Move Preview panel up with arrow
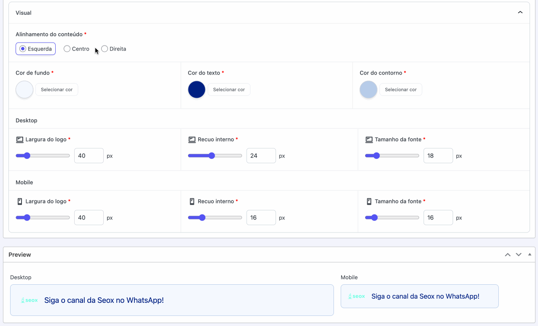This screenshot has width=538, height=326. coord(508,255)
